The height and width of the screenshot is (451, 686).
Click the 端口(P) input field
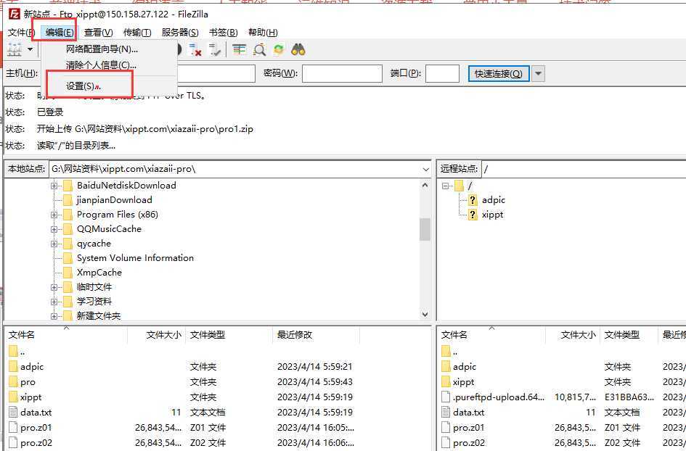coord(442,74)
